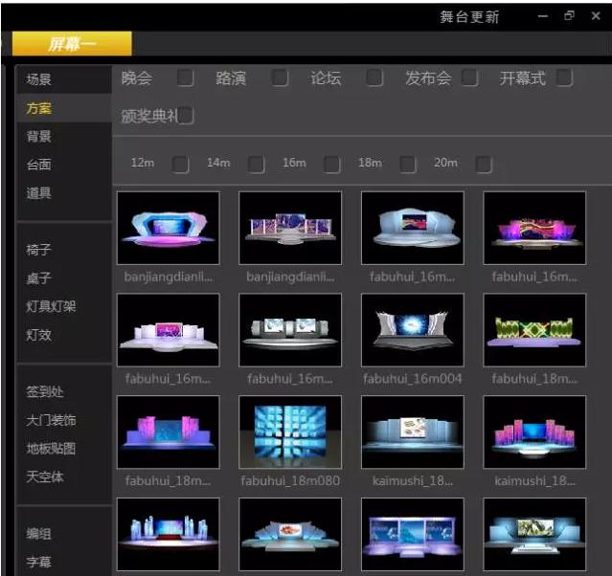This screenshot has width=612, height=576.
Task: Close the 舞台更新 window
Action: [596, 16]
